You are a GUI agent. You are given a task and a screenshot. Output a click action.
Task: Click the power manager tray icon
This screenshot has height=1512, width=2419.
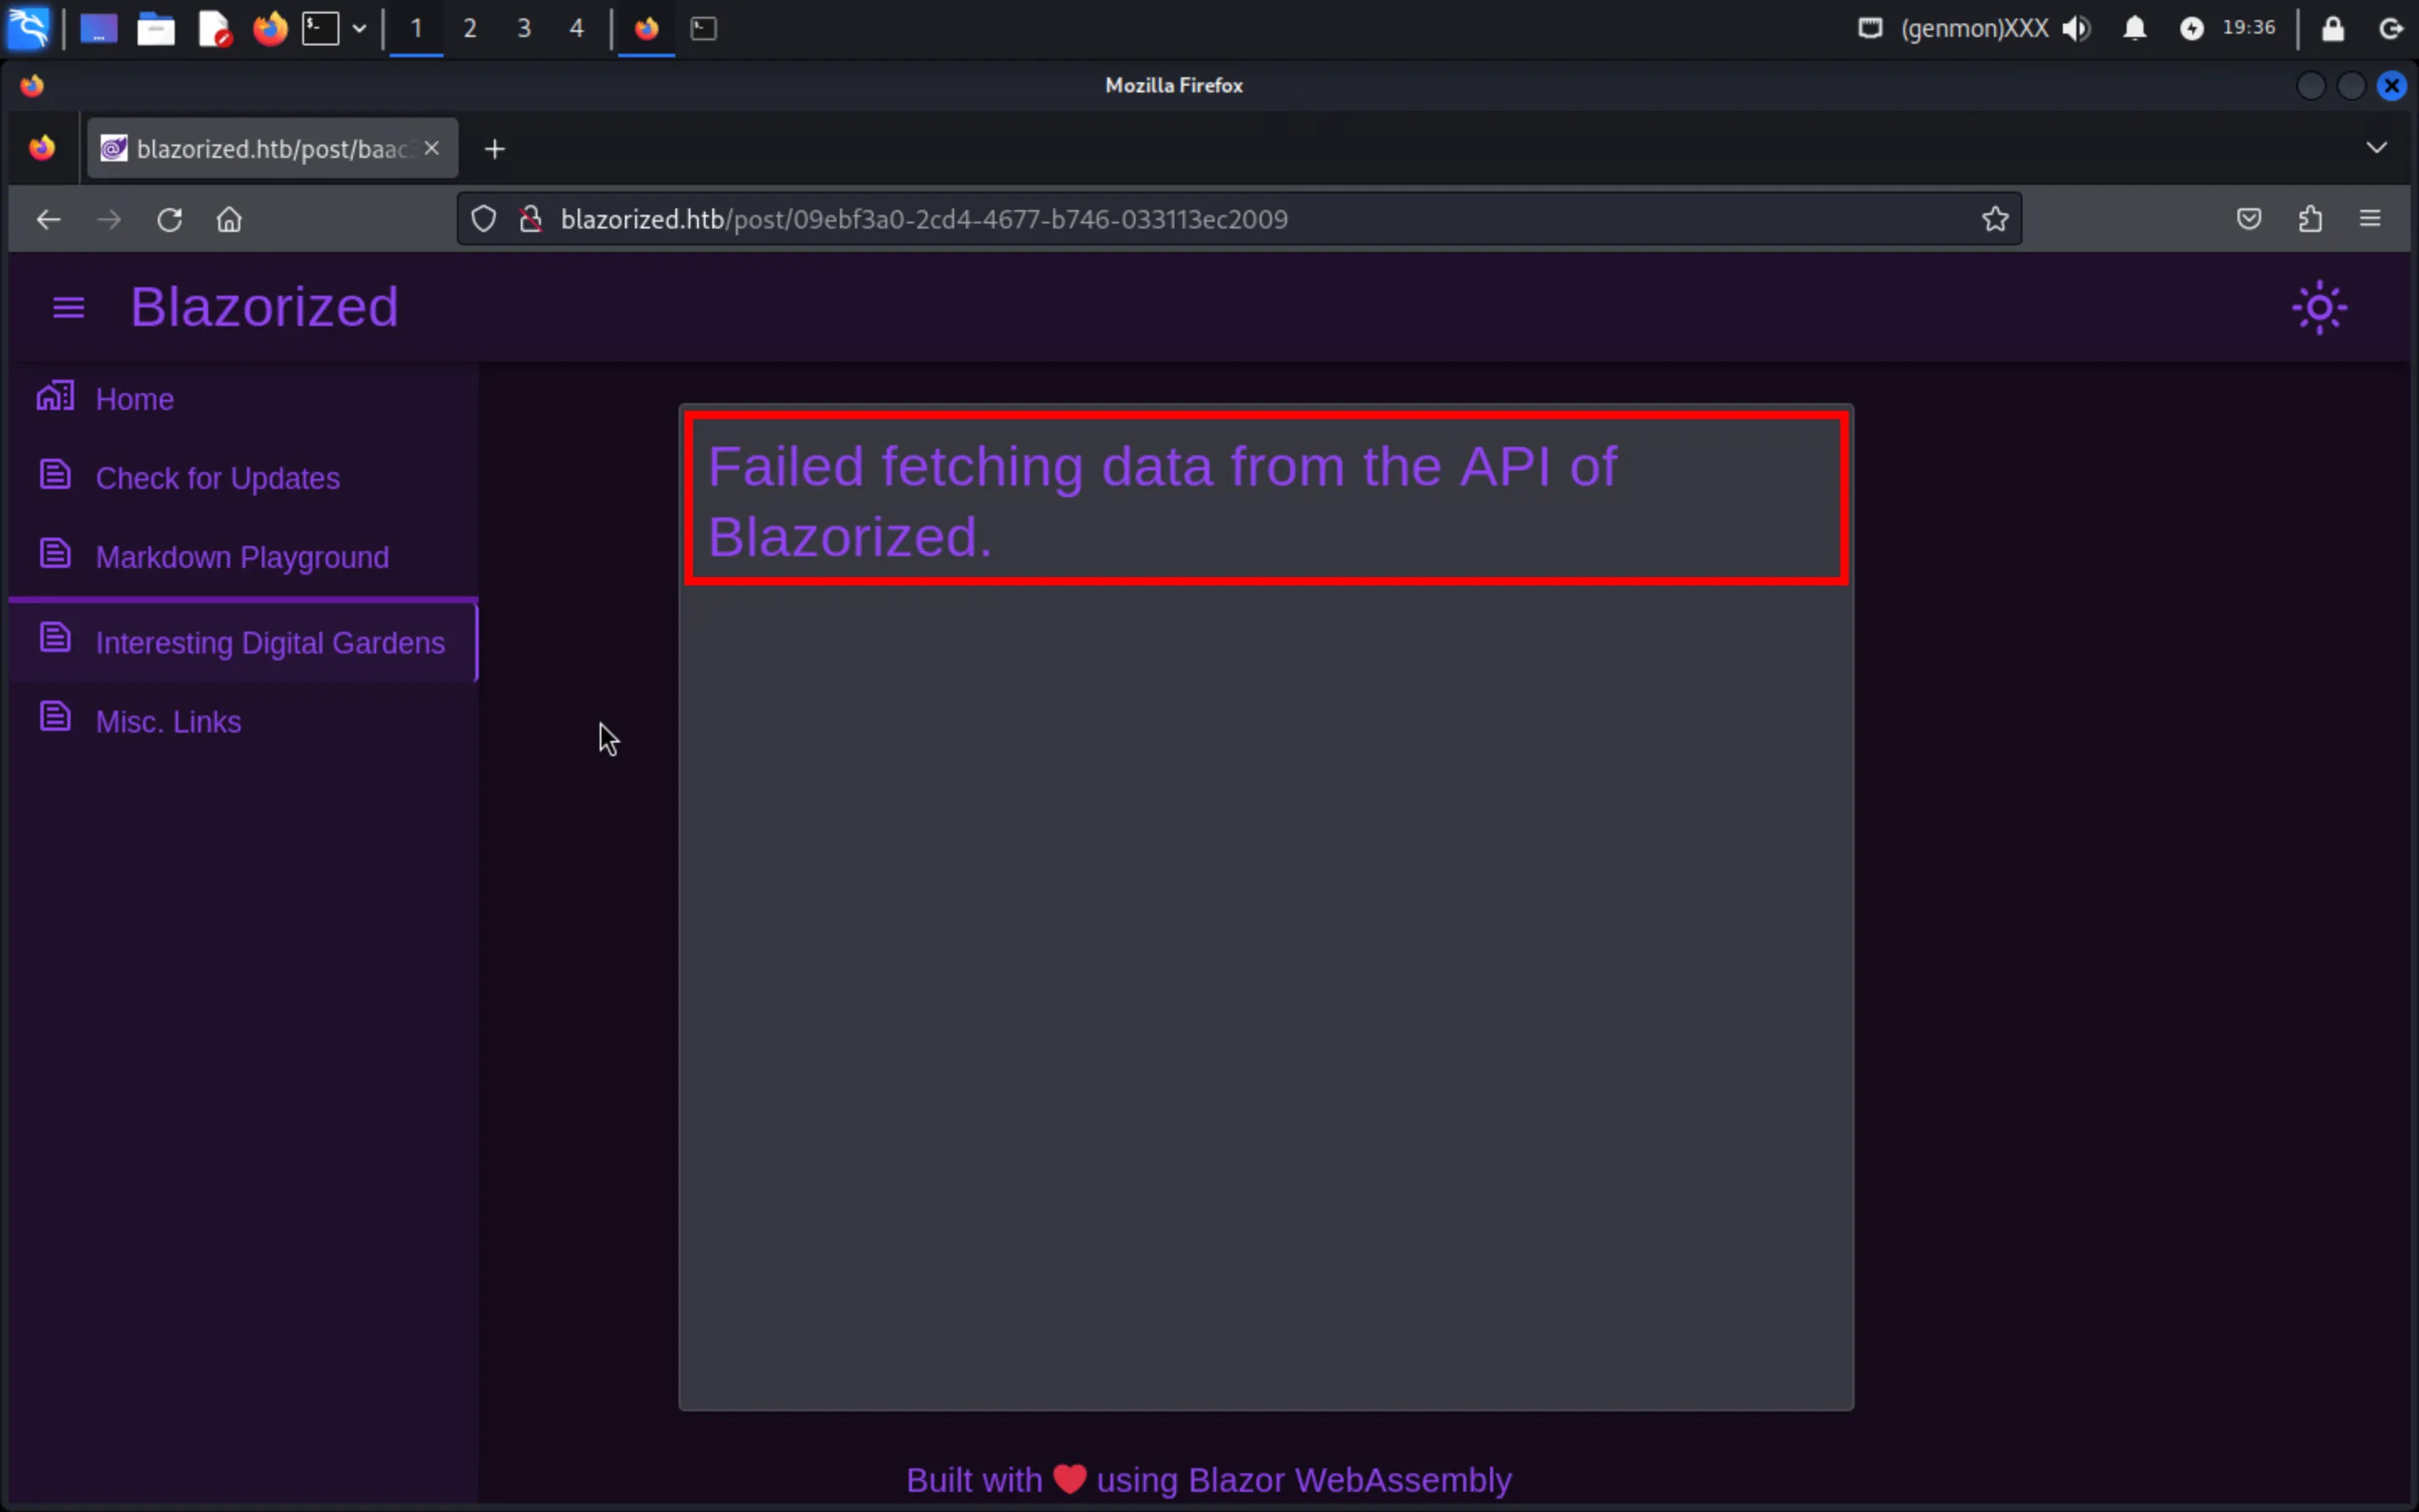[x=2191, y=28]
